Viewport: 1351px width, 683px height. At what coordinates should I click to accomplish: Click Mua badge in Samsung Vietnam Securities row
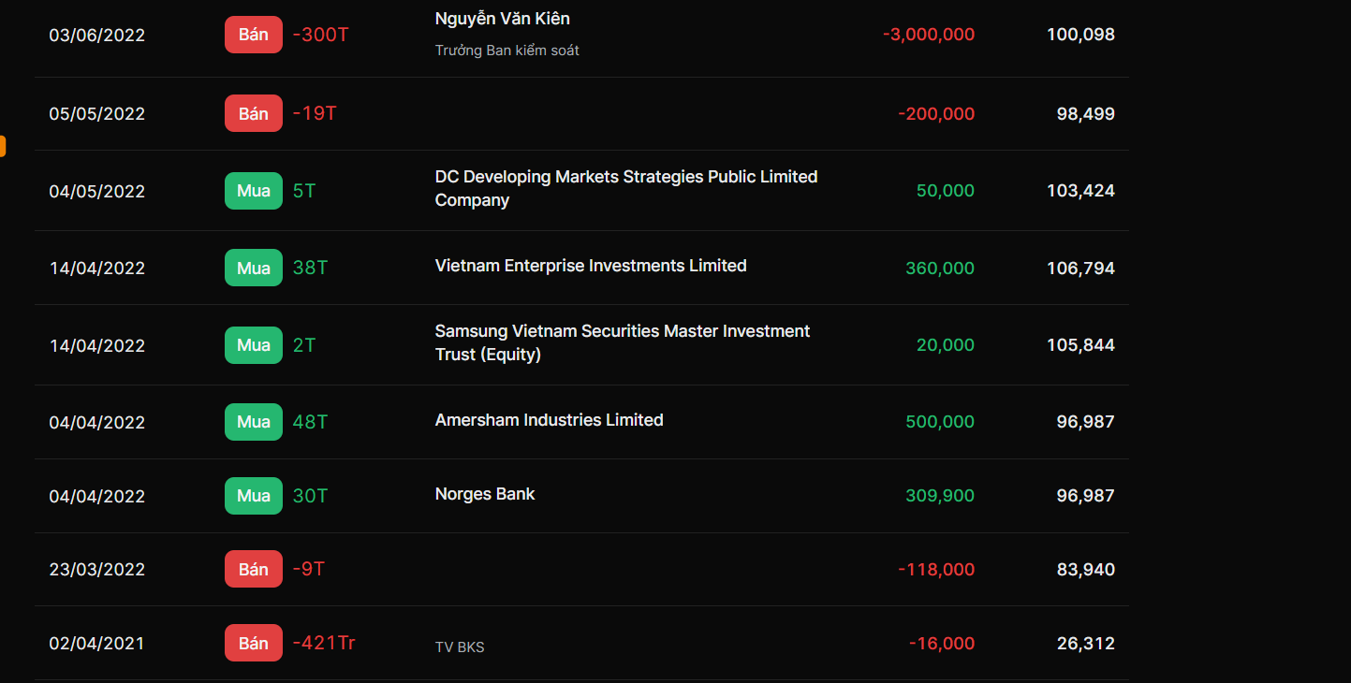[253, 345]
